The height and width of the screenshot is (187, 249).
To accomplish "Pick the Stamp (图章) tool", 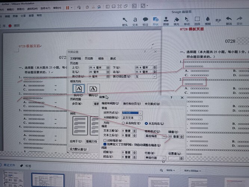I will (166, 20).
